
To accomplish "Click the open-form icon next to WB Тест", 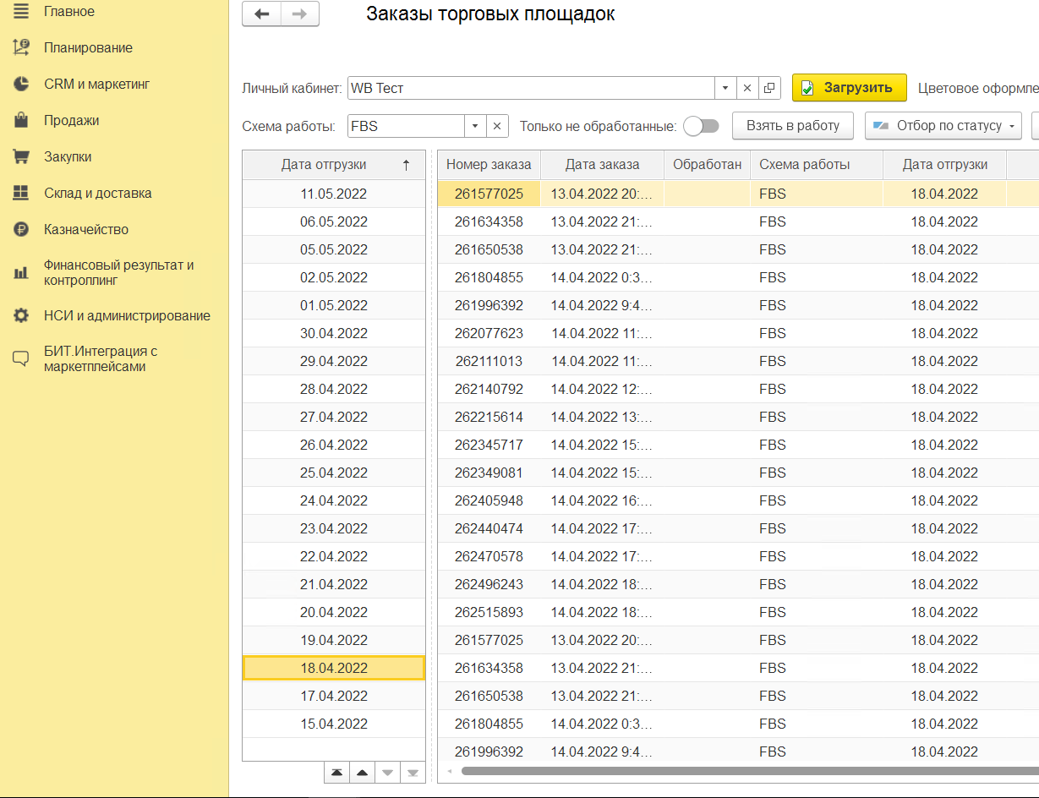I will click(769, 88).
